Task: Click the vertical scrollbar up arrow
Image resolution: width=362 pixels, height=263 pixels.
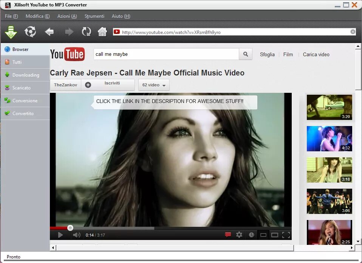Action: click(x=358, y=46)
